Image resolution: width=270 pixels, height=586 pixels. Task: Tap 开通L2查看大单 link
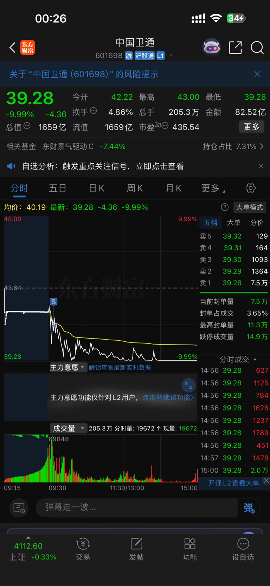point(233,483)
